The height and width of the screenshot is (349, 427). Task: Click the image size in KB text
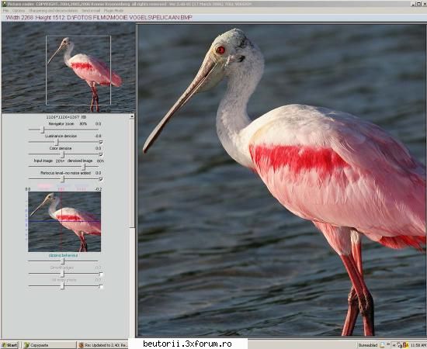point(66,117)
